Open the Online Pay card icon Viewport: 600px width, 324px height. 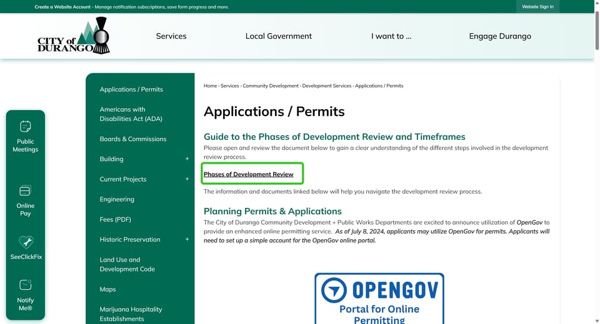pyautogui.click(x=25, y=190)
